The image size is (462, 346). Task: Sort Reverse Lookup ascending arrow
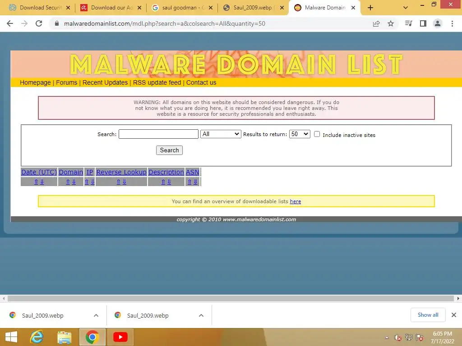tap(119, 182)
